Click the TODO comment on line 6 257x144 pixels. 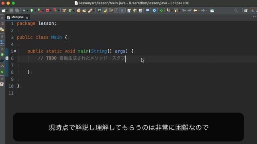pyautogui.click(x=82, y=58)
